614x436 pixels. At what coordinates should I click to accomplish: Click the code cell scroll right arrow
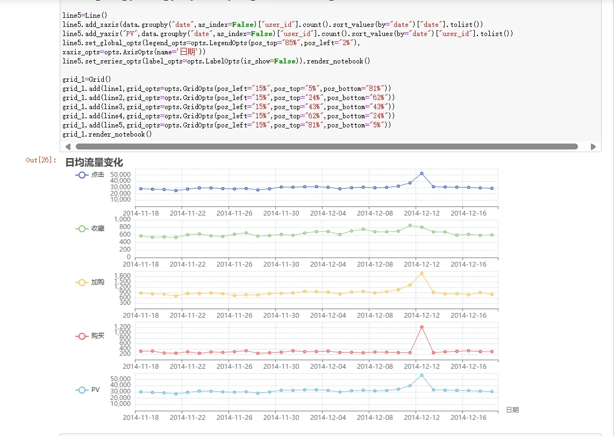[x=593, y=146]
